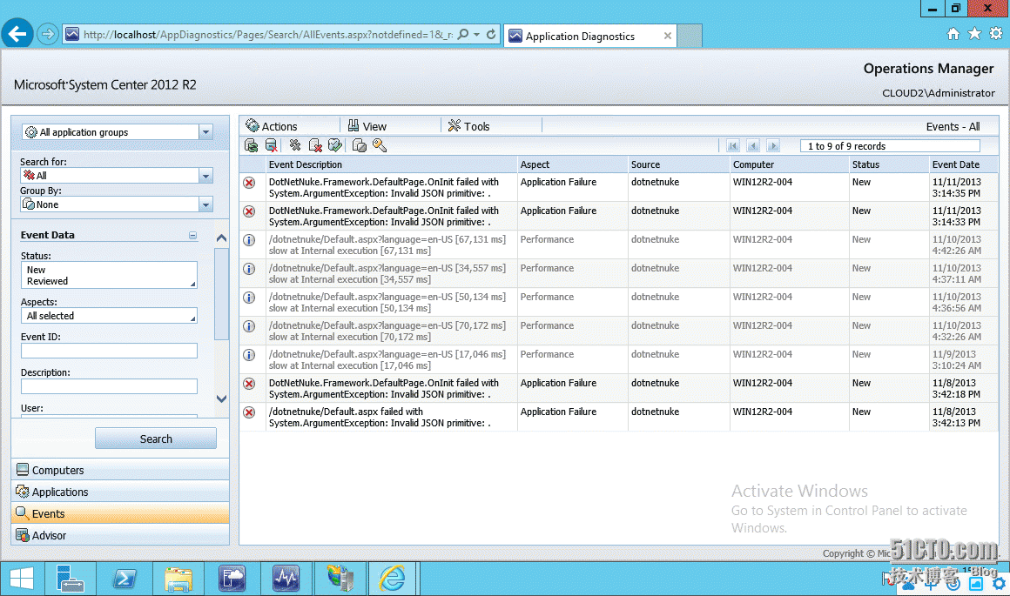Click error icon of 11/8/2013 3:42:13 PM event
Image resolution: width=1010 pixels, height=596 pixels.
pos(249,412)
